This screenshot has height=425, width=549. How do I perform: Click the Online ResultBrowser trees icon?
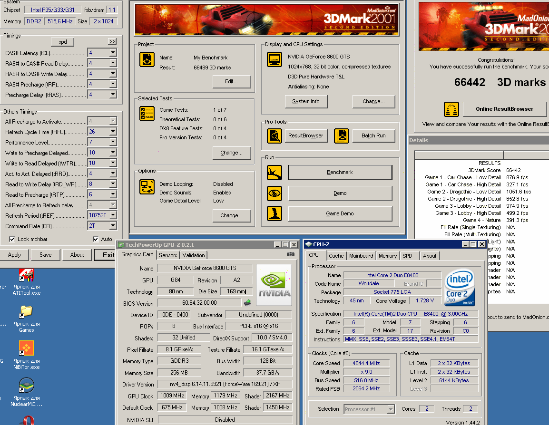point(451,109)
